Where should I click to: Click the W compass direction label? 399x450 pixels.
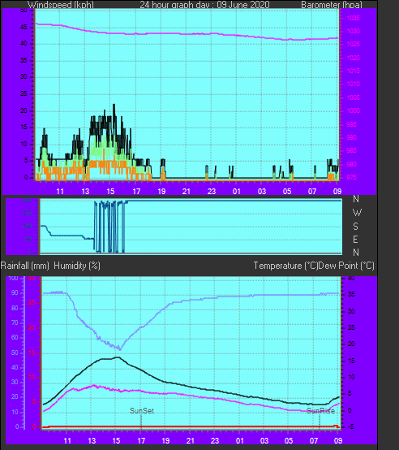coord(357,213)
